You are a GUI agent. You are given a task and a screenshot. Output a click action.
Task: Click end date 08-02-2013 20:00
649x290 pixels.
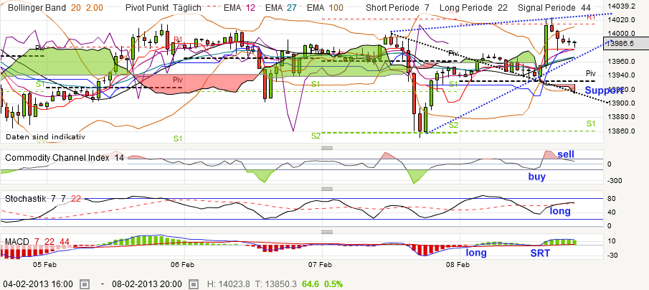146,284
